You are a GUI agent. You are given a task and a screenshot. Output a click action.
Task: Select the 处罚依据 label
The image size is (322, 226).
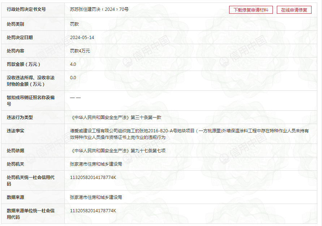point(16,150)
